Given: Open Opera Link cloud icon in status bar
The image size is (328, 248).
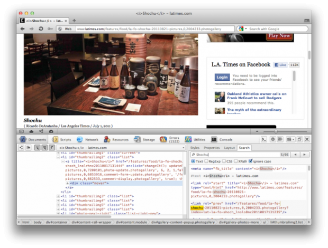Looking at the screenshot, I should [x=31, y=131].
